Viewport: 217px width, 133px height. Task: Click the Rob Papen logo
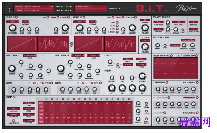(x=186, y=9)
